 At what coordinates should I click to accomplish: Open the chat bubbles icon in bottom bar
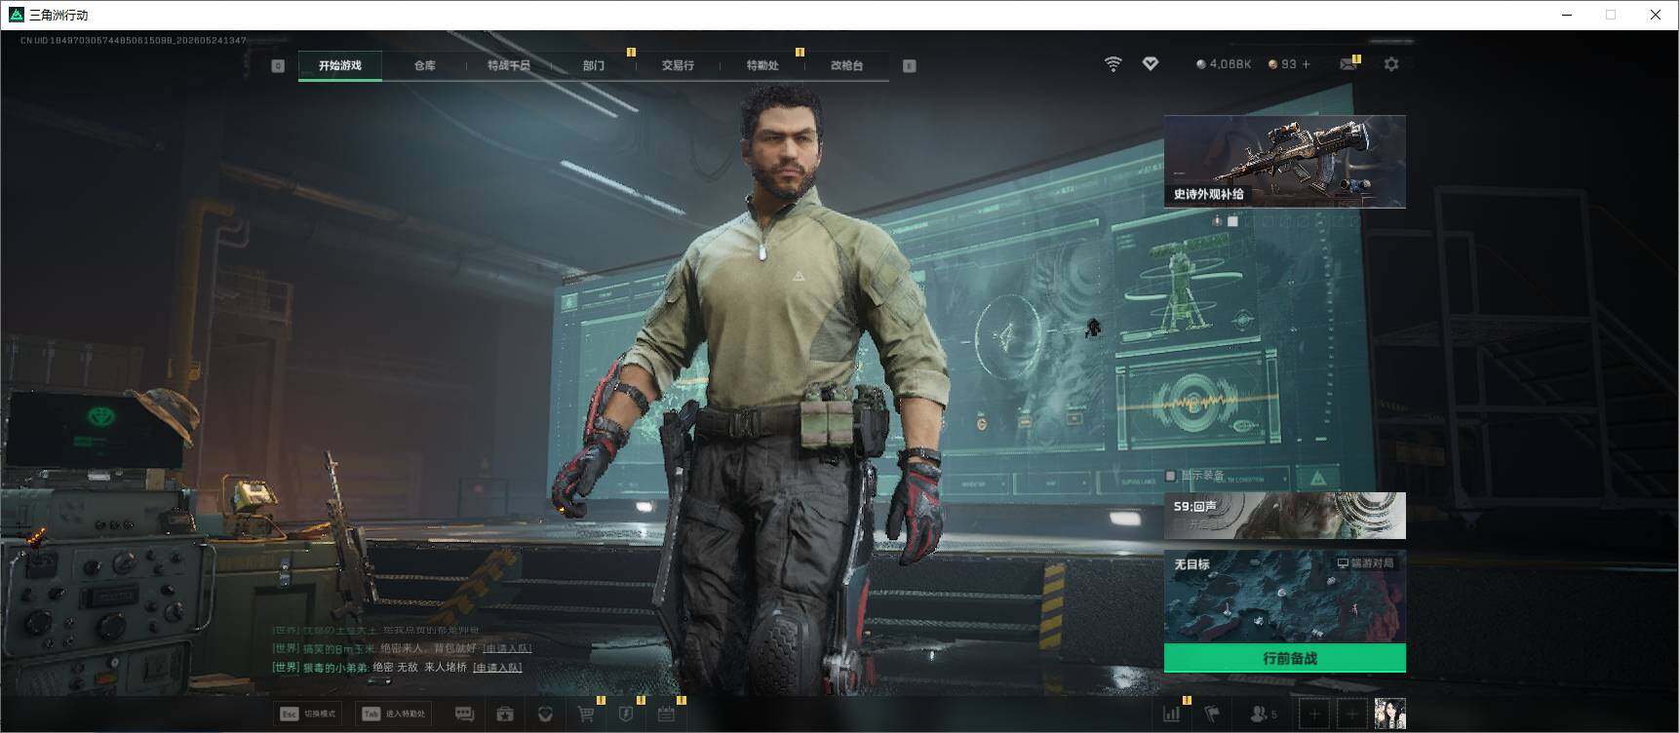465,714
